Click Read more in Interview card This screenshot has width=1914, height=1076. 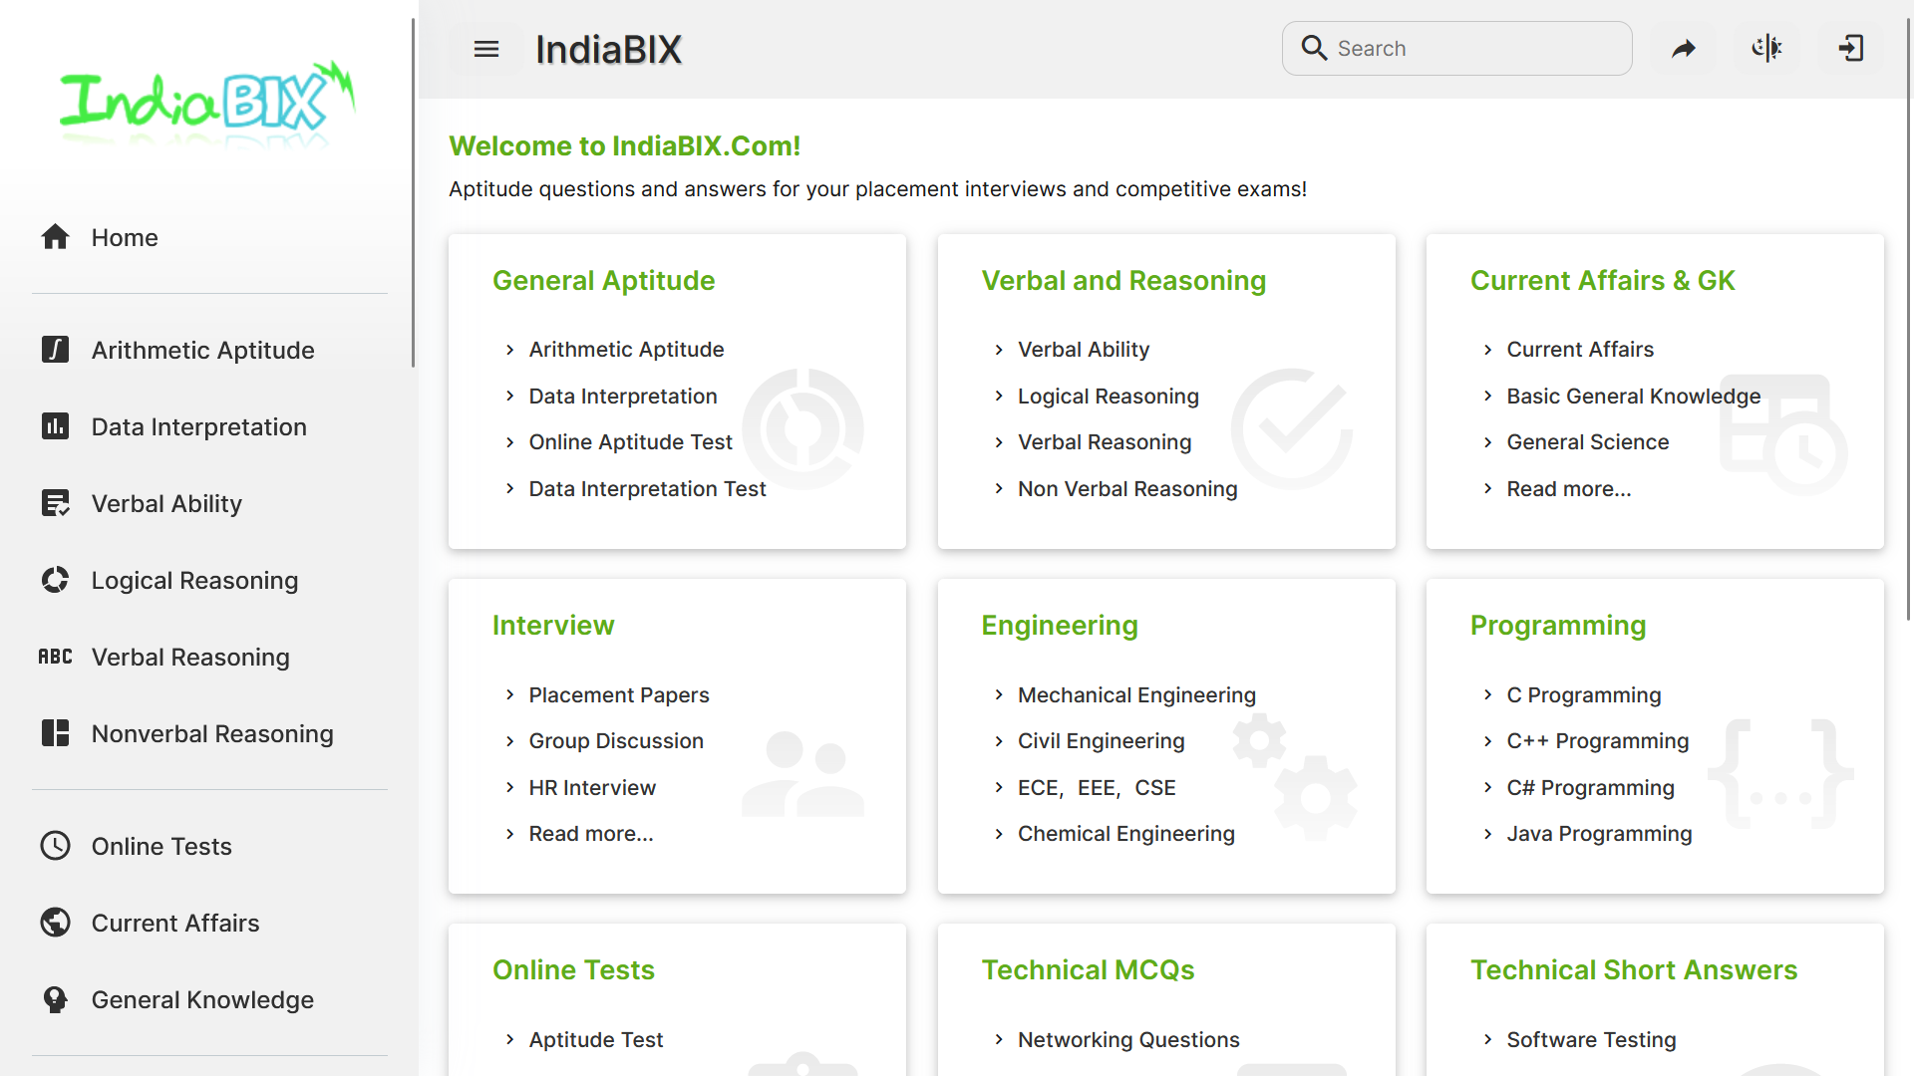click(x=591, y=833)
